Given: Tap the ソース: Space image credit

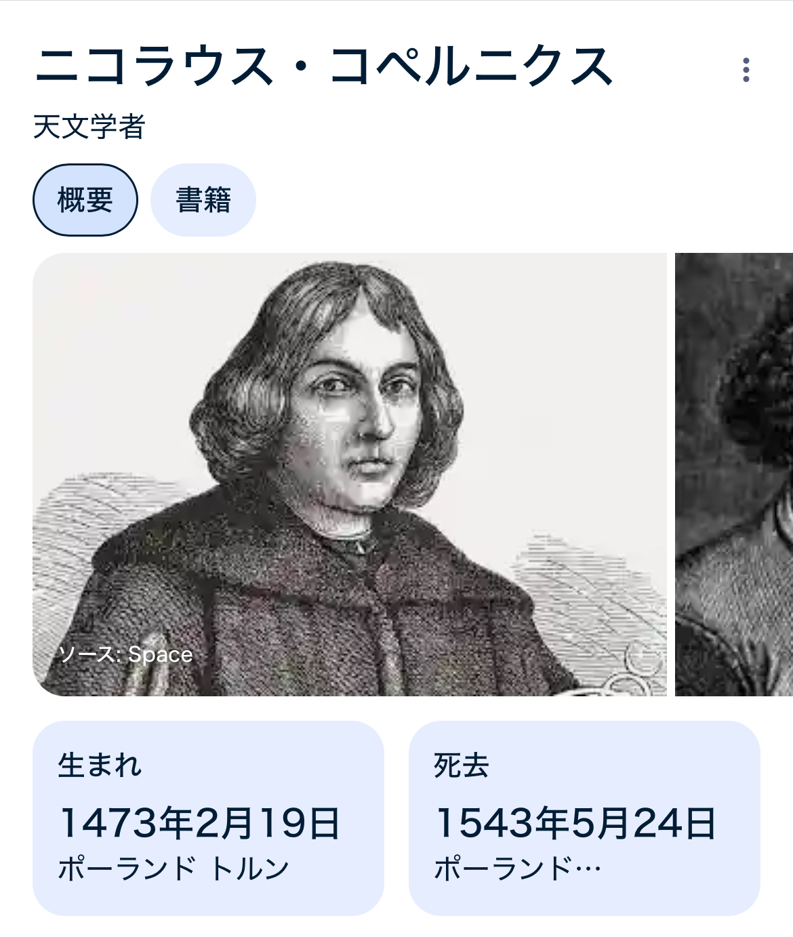Looking at the screenshot, I should point(126,654).
